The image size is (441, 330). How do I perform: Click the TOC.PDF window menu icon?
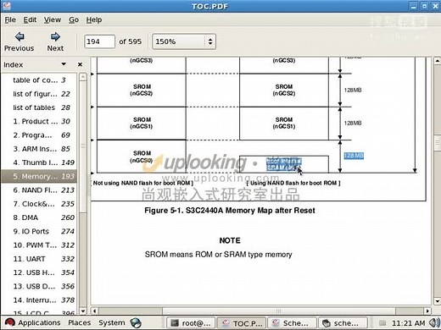(x=6, y=6)
